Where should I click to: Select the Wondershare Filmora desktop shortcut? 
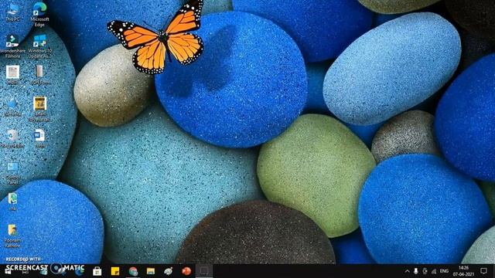pyautogui.click(x=12, y=46)
